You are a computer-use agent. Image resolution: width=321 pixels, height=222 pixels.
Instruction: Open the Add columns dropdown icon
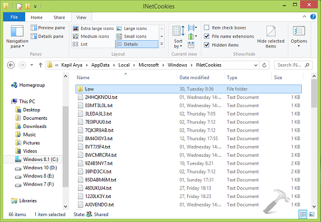pyautogui.click(x=193, y=36)
